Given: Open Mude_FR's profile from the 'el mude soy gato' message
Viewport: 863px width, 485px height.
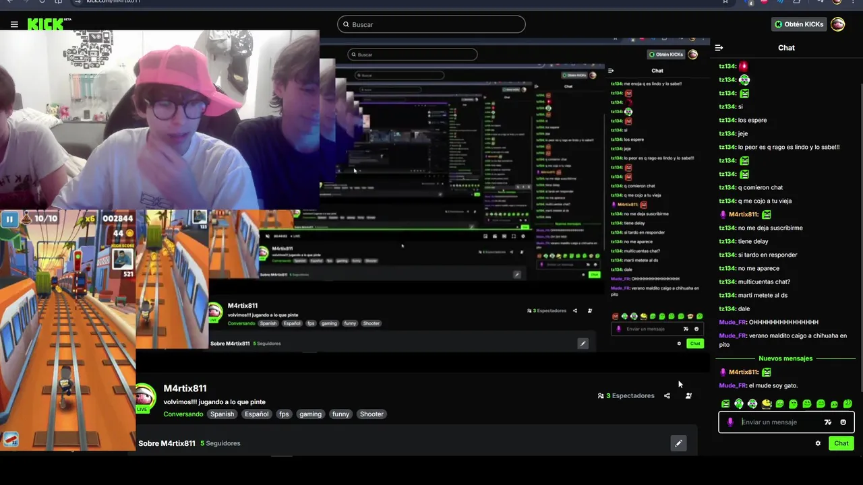Looking at the screenshot, I should (x=732, y=386).
